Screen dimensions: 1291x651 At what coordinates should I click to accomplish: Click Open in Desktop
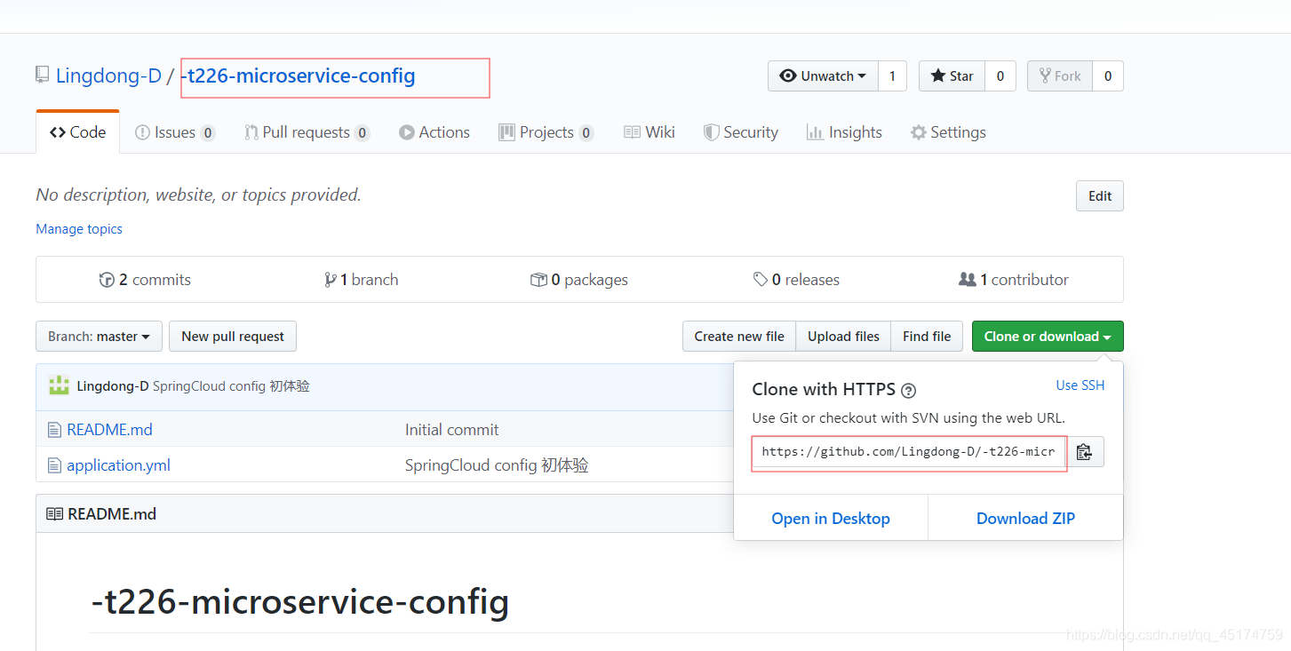coord(831,519)
